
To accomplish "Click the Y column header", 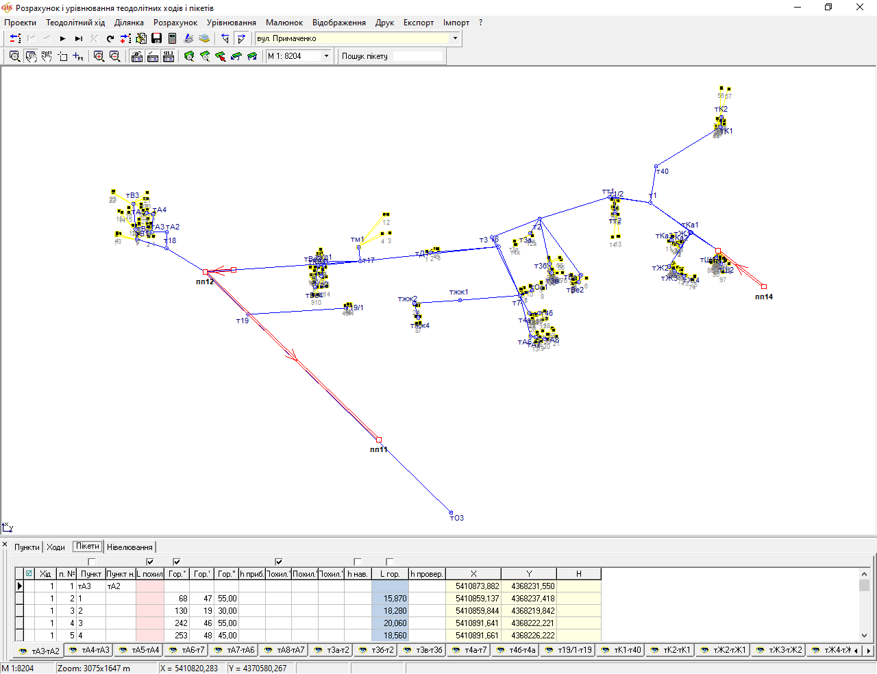I will pos(528,574).
